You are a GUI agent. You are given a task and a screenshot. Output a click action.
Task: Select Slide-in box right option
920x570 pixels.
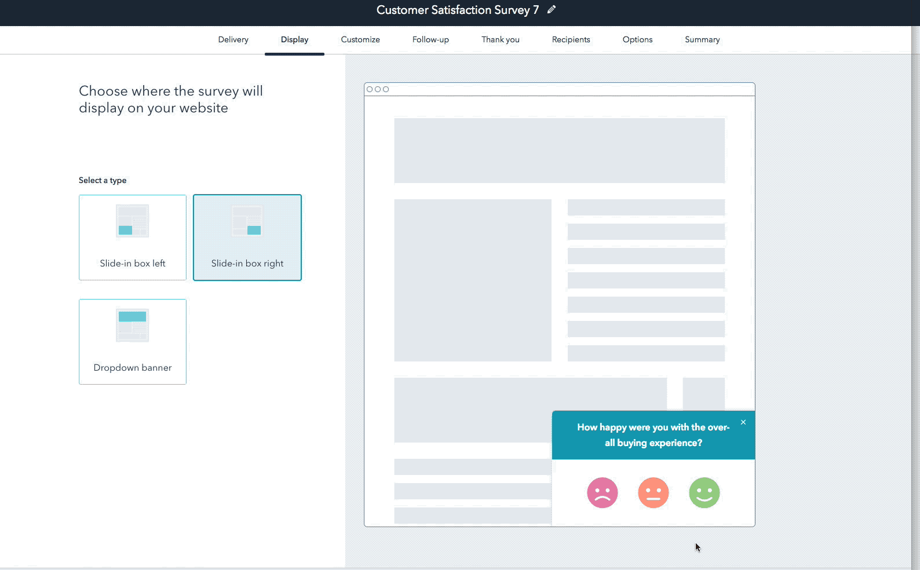coord(247,263)
